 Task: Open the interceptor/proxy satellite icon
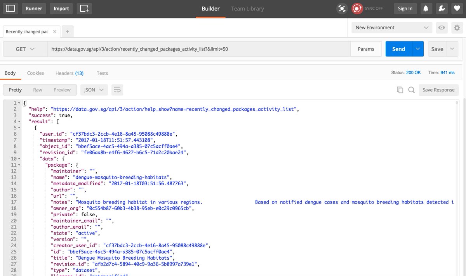point(342,9)
